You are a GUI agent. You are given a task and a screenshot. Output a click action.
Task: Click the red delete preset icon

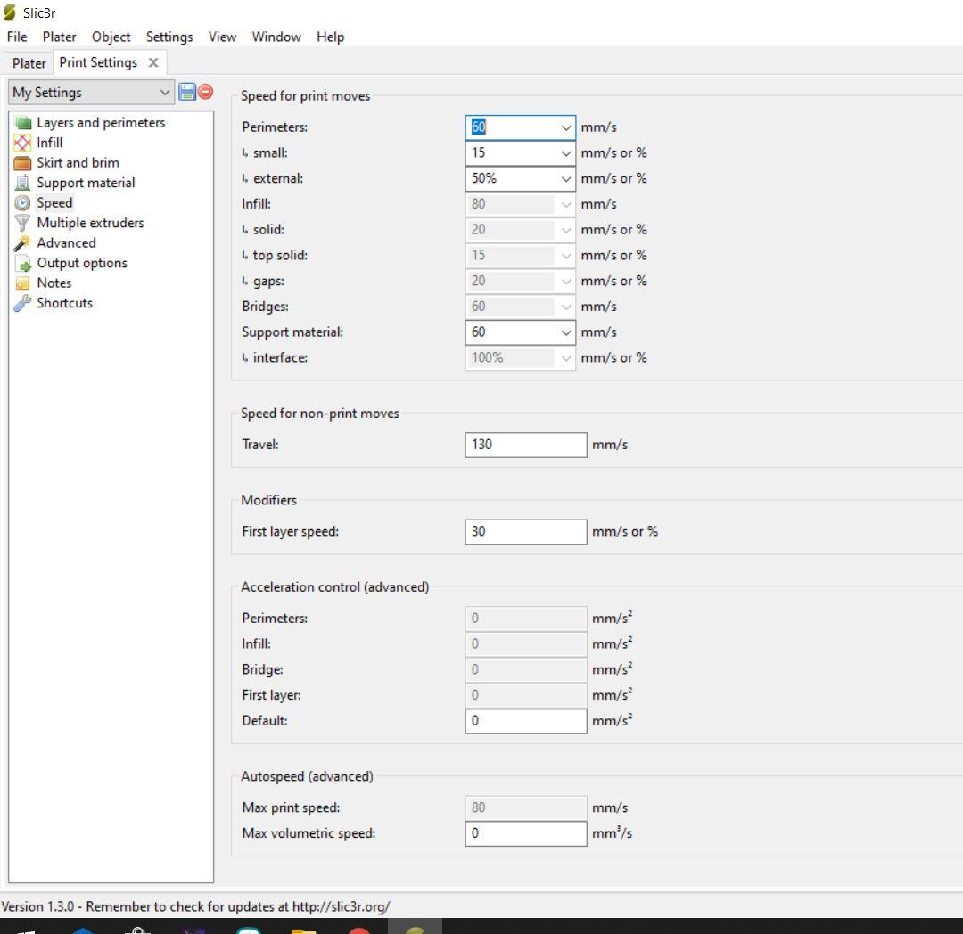click(x=206, y=92)
